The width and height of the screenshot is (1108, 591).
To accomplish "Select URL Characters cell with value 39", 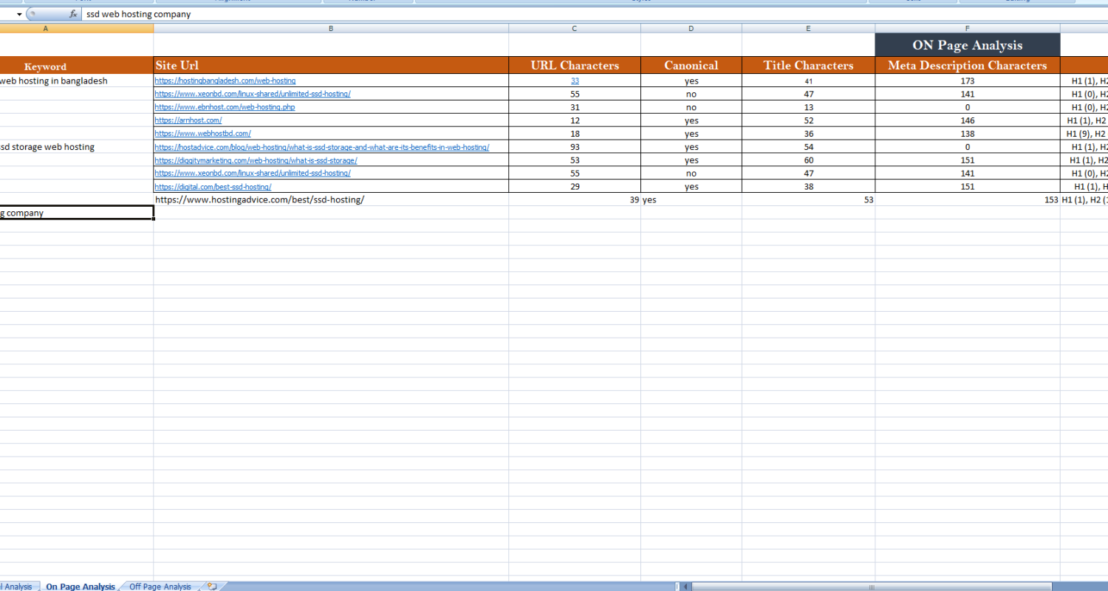I will 575,199.
